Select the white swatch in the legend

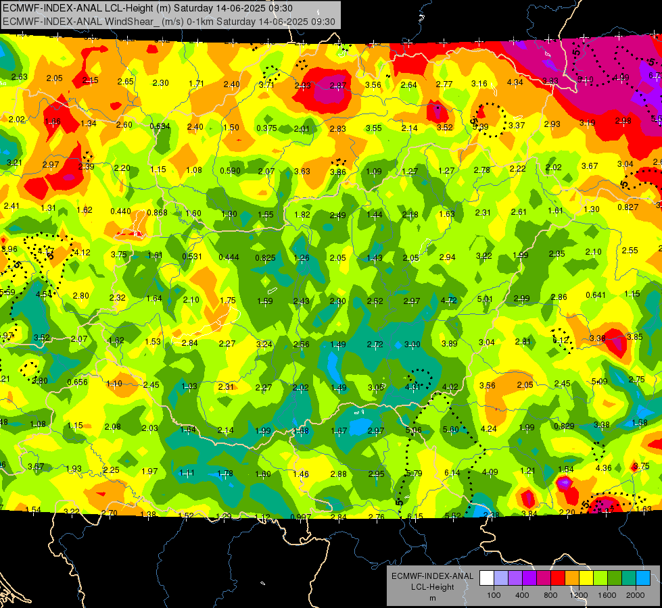[x=487, y=578]
